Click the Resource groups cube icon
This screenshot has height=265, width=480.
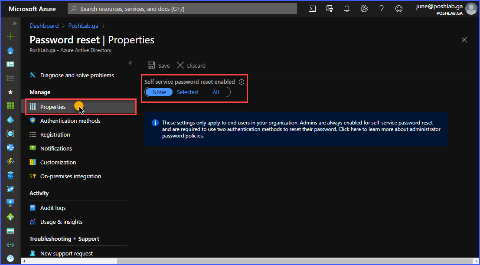click(x=10, y=134)
